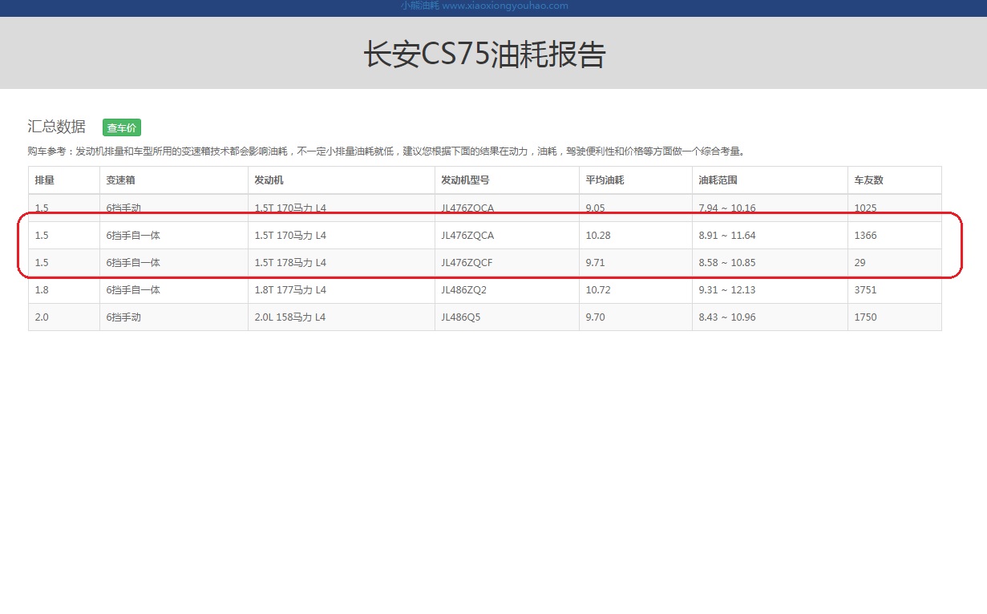Select engine cell 2.0L 158马力 L4
This screenshot has height=614, width=987.
[x=290, y=317]
